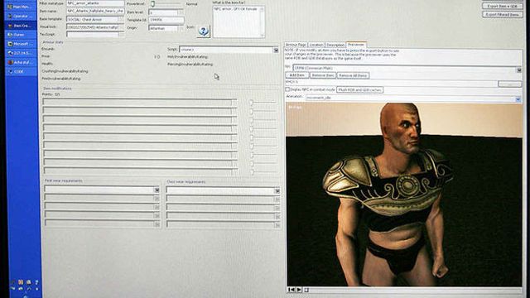
Task: Click the Item name input field
Action: click(95, 11)
